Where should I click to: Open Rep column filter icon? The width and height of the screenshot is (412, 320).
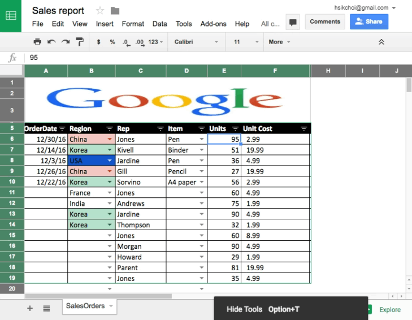coord(161,129)
